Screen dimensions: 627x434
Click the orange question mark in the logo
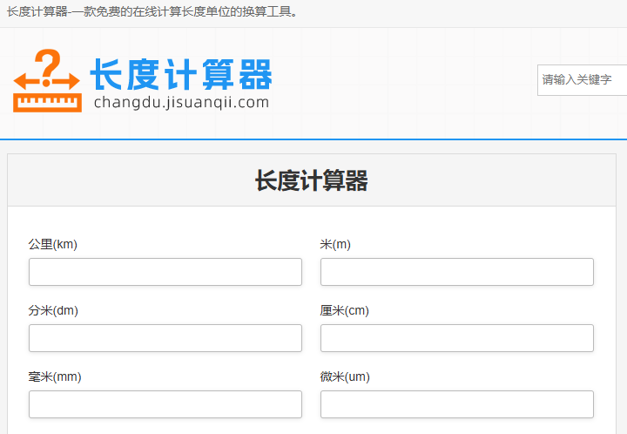[x=51, y=64]
